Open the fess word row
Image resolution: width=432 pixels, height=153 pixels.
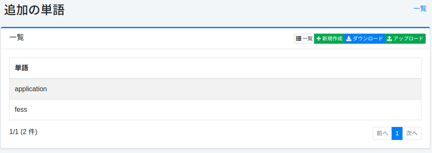click(x=216, y=110)
